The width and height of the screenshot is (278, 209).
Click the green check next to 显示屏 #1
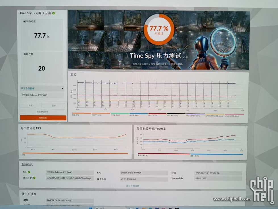pyautogui.click(x=34, y=178)
